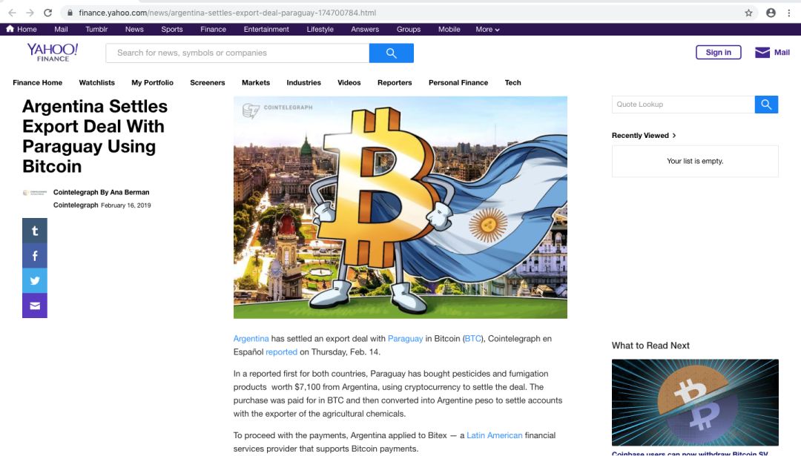Click the Yahoo Finance logo
The image size is (801, 456).
coord(53,52)
